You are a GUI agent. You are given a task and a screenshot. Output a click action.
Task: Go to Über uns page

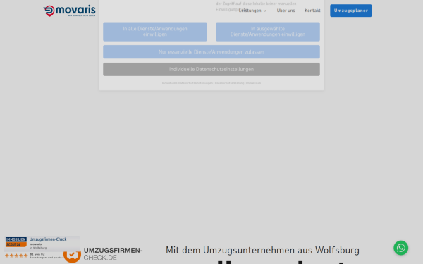286,11
